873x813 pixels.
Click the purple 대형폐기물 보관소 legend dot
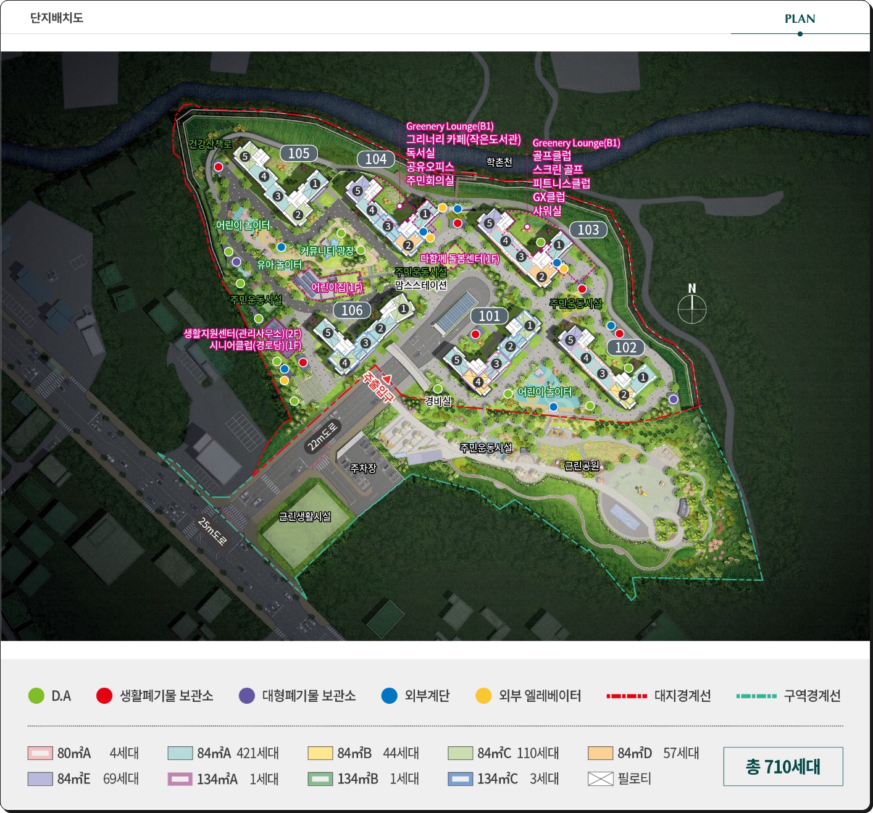pos(247,696)
